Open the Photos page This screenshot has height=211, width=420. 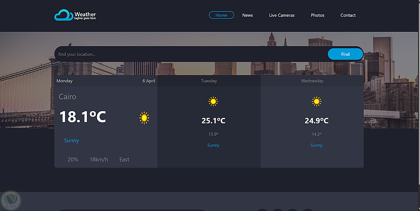coord(318,15)
